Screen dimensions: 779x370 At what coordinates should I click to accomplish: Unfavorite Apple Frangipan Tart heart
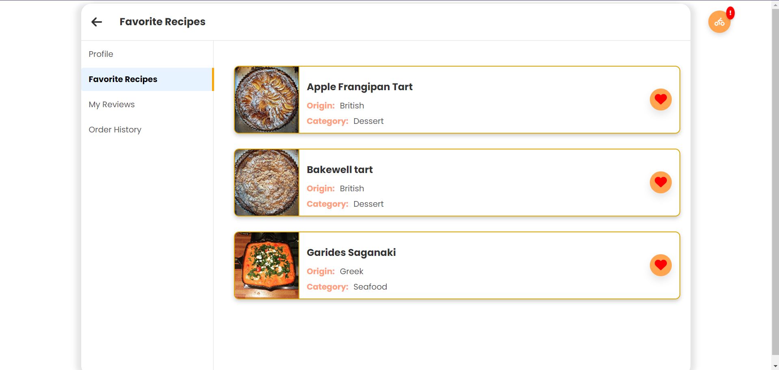(660, 100)
